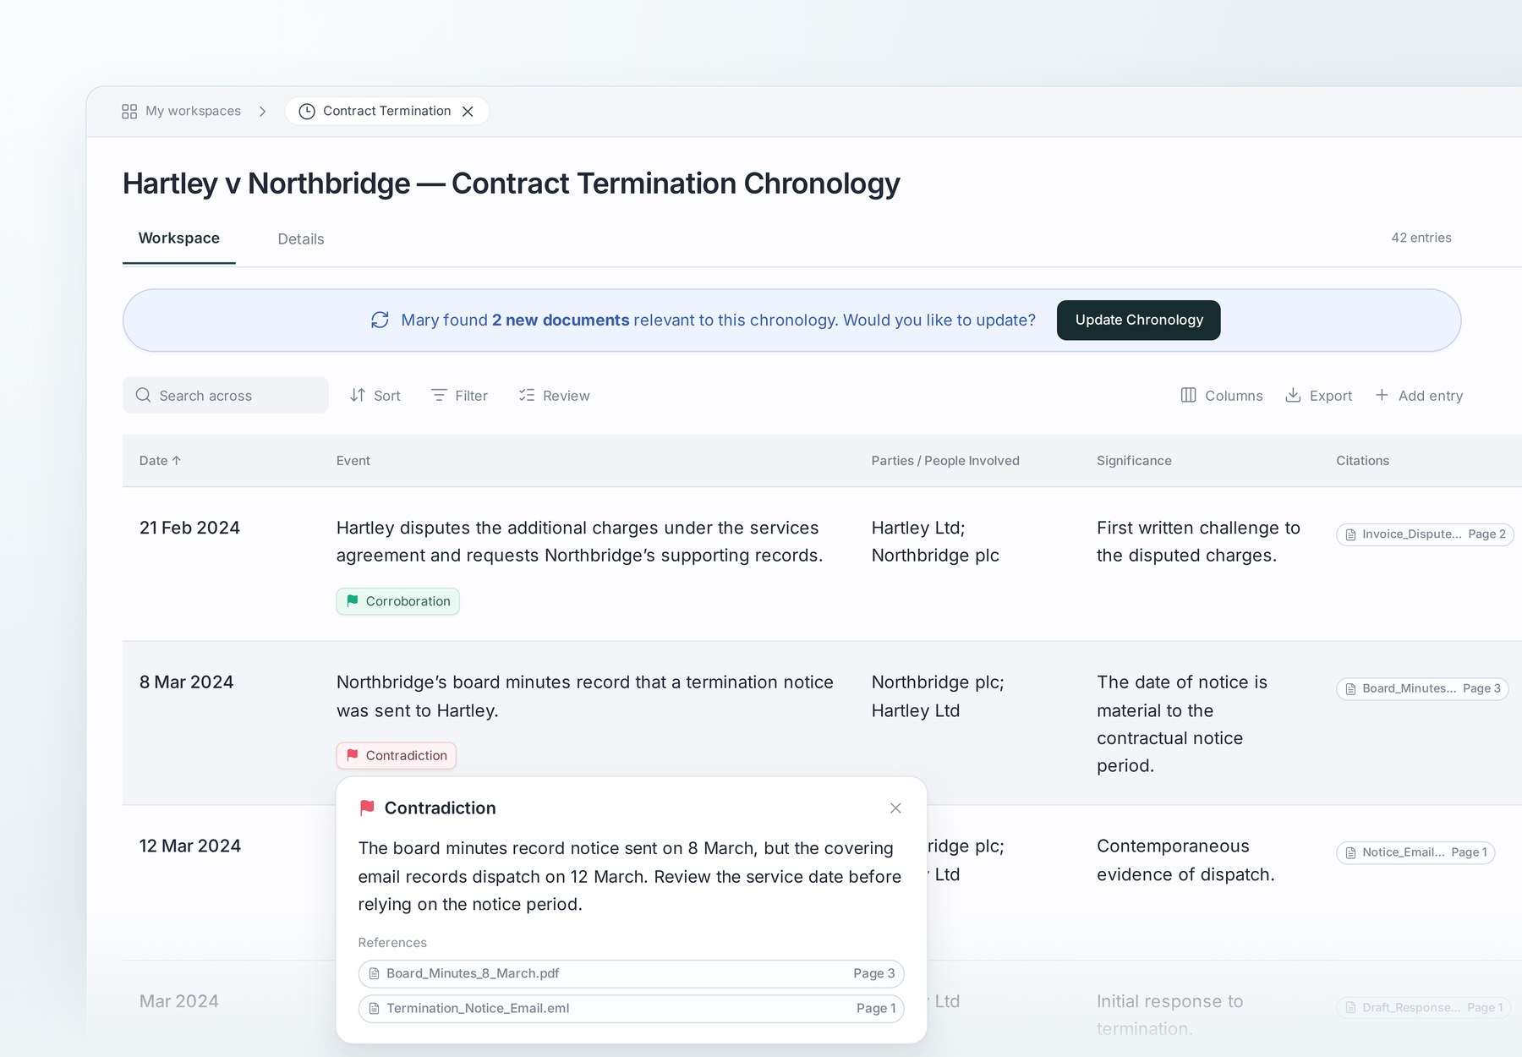
Task: Click the board minutes termination notice event text
Action: click(584, 696)
